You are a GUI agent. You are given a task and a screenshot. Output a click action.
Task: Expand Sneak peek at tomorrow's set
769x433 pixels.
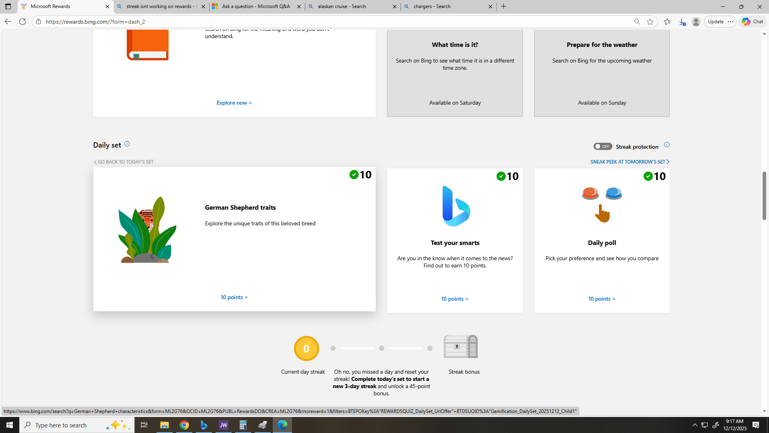630,162
